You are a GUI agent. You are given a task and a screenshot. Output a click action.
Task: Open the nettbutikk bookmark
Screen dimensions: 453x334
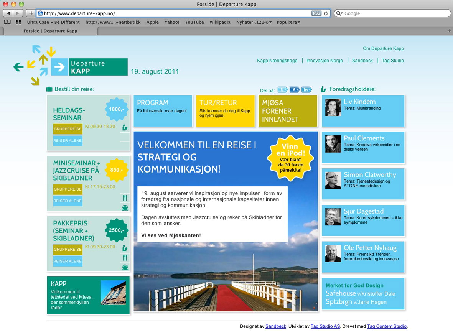[113, 22]
